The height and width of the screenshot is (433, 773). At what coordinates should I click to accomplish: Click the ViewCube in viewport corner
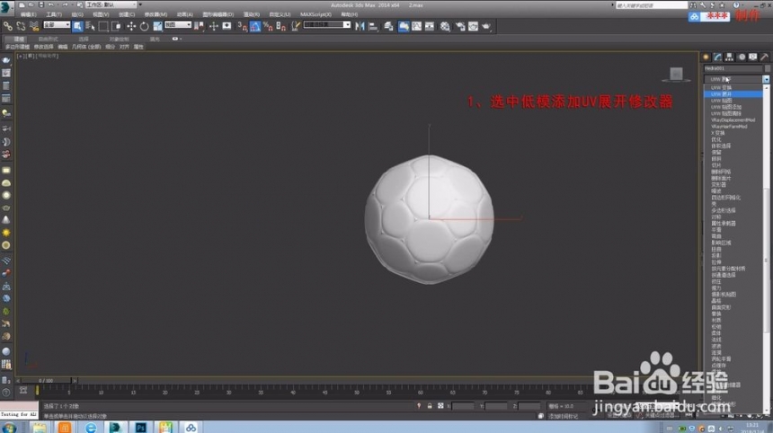pyautogui.click(x=676, y=75)
